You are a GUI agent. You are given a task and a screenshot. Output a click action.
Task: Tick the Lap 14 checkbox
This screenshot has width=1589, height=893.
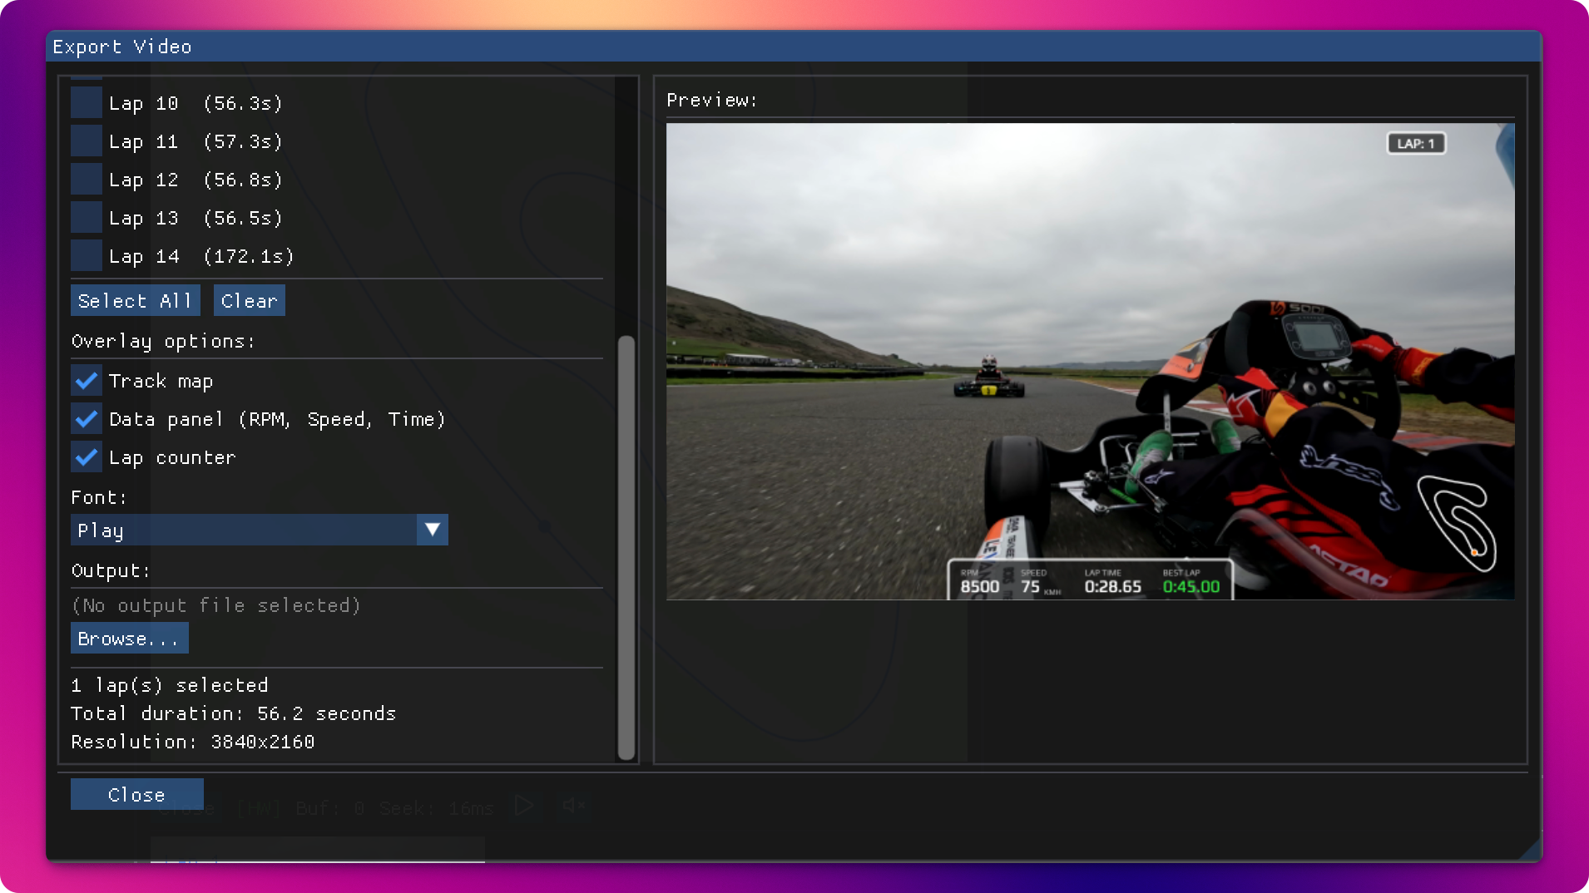point(86,255)
